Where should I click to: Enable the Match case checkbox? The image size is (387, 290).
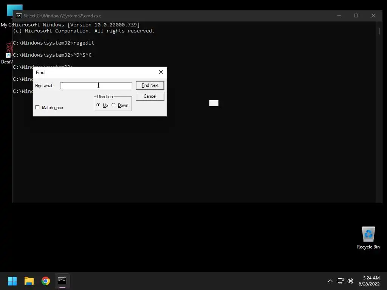(37, 107)
